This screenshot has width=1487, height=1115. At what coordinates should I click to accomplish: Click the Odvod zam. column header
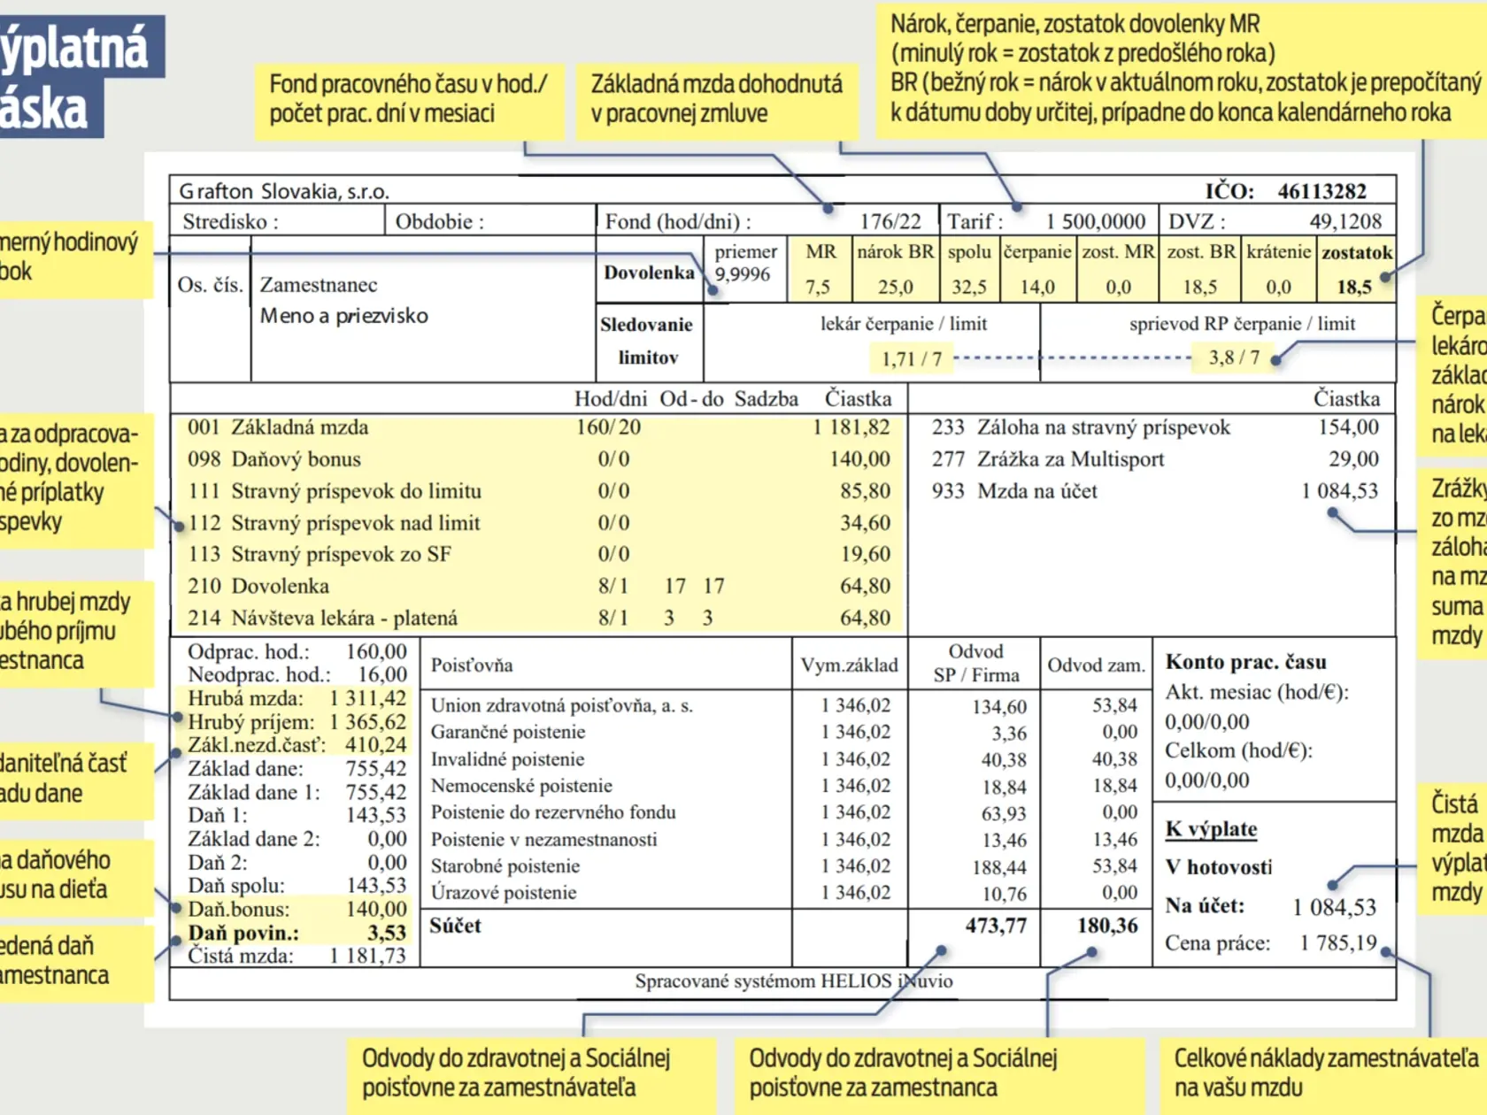[1096, 665]
